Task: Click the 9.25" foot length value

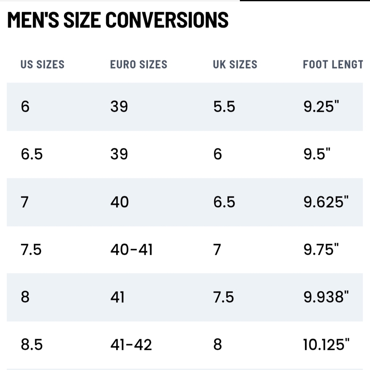Action: (x=321, y=106)
